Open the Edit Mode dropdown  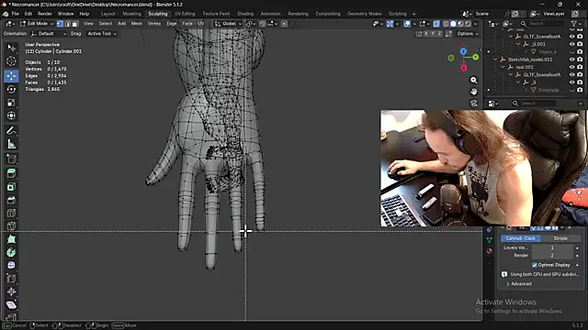click(x=37, y=24)
